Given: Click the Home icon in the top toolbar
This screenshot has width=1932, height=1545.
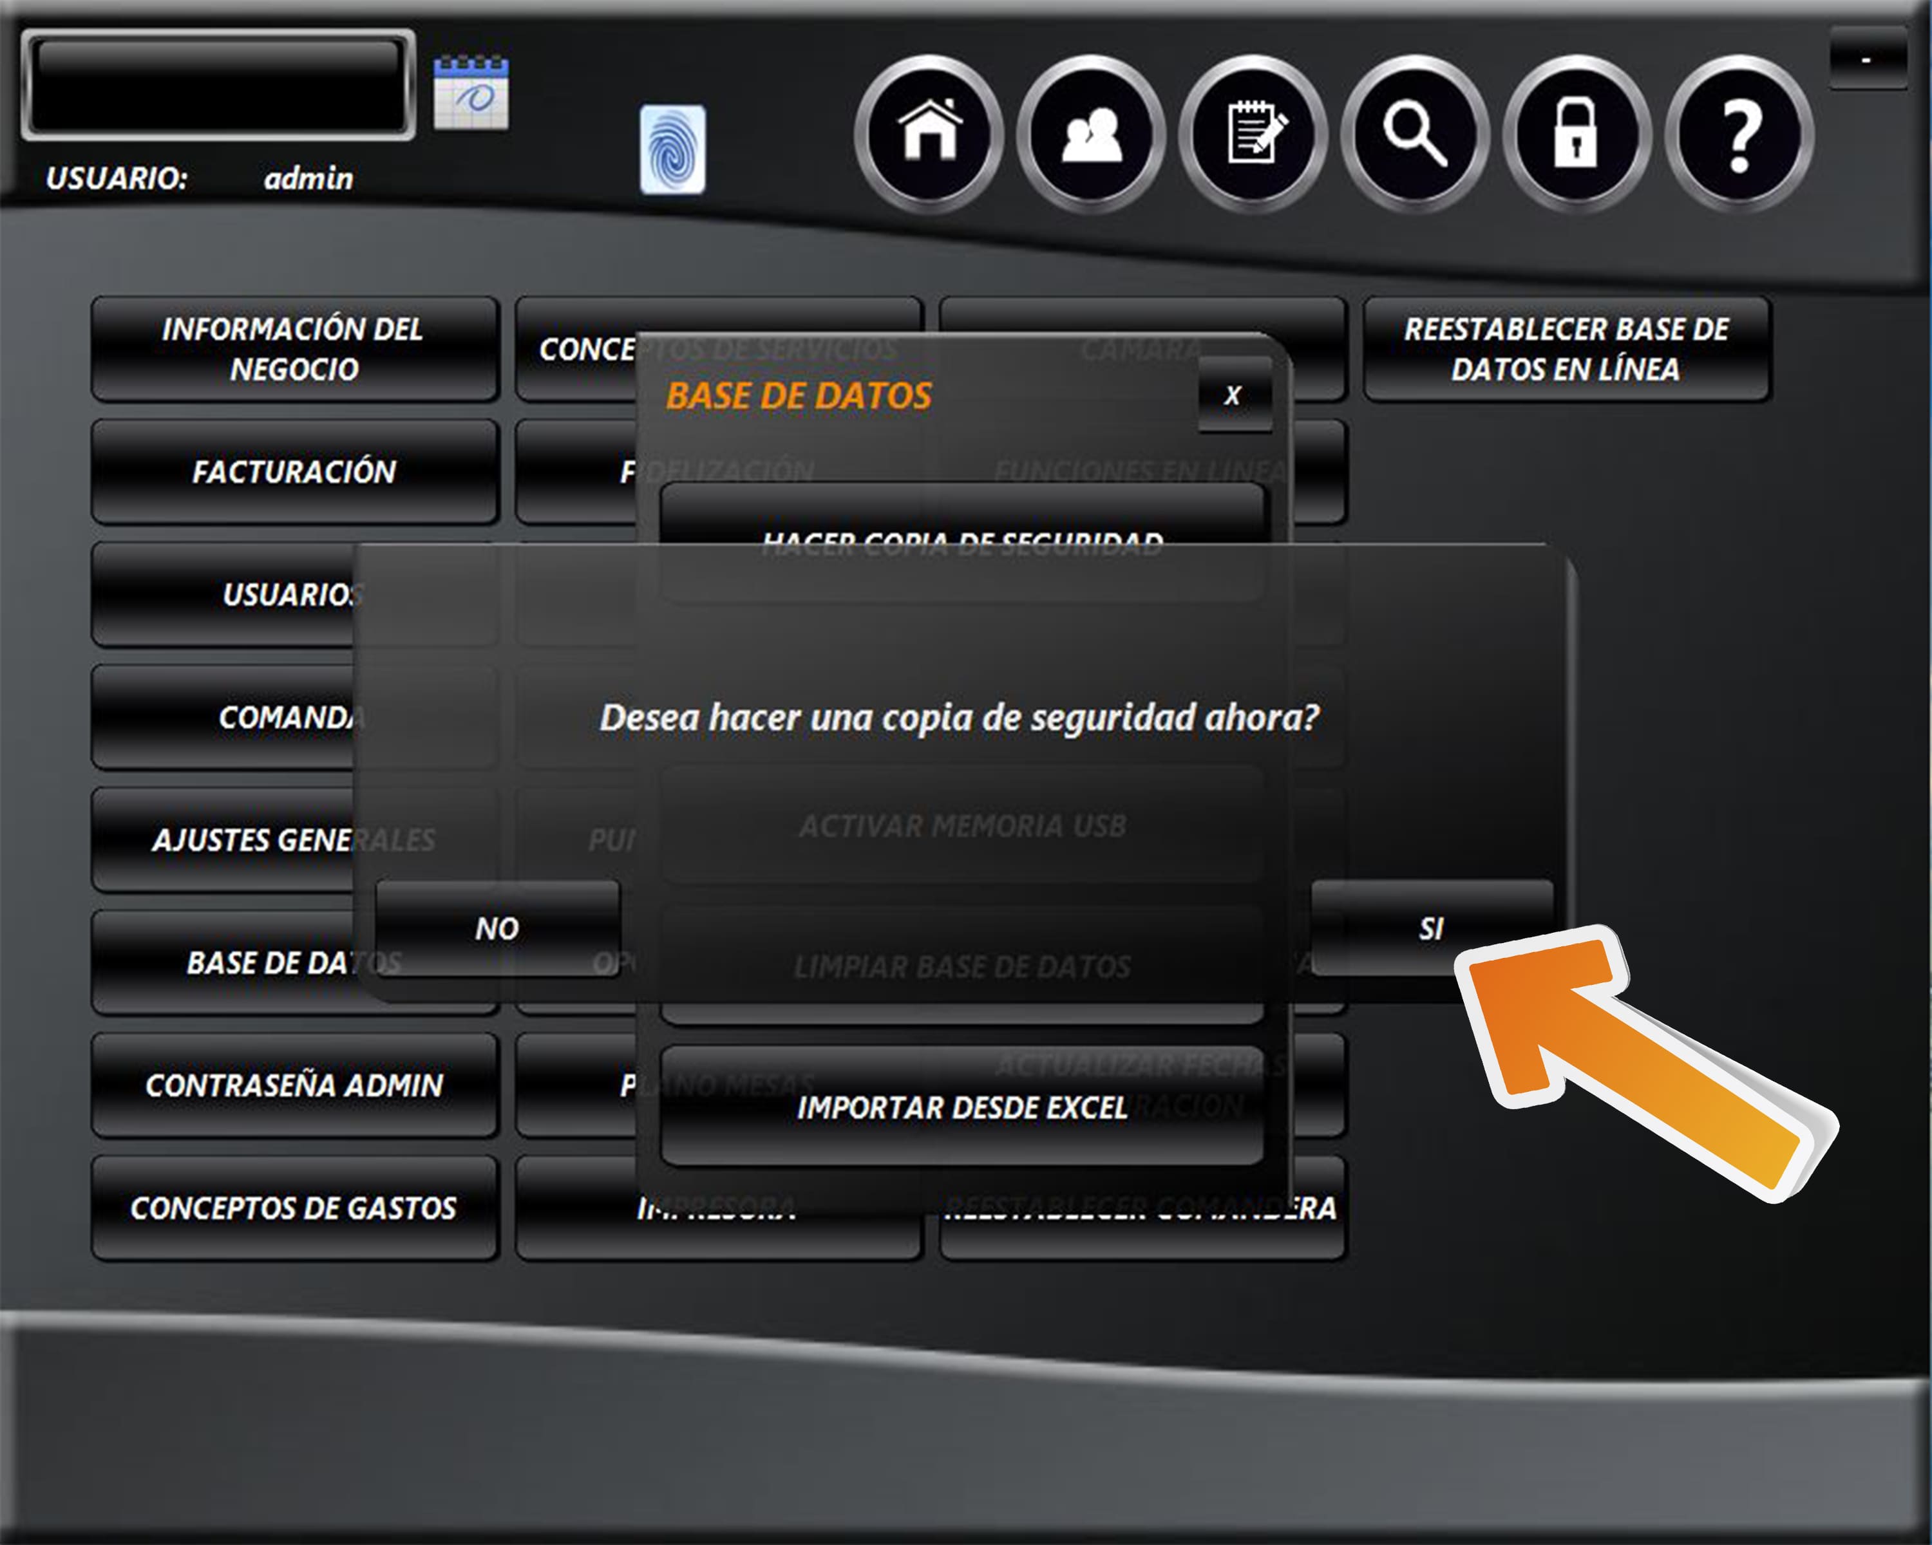Looking at the screenshot, I should [x=929, y=133].
